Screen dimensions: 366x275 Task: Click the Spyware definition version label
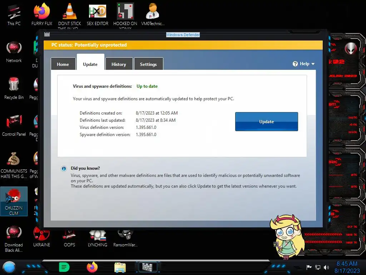click(105, 135)
